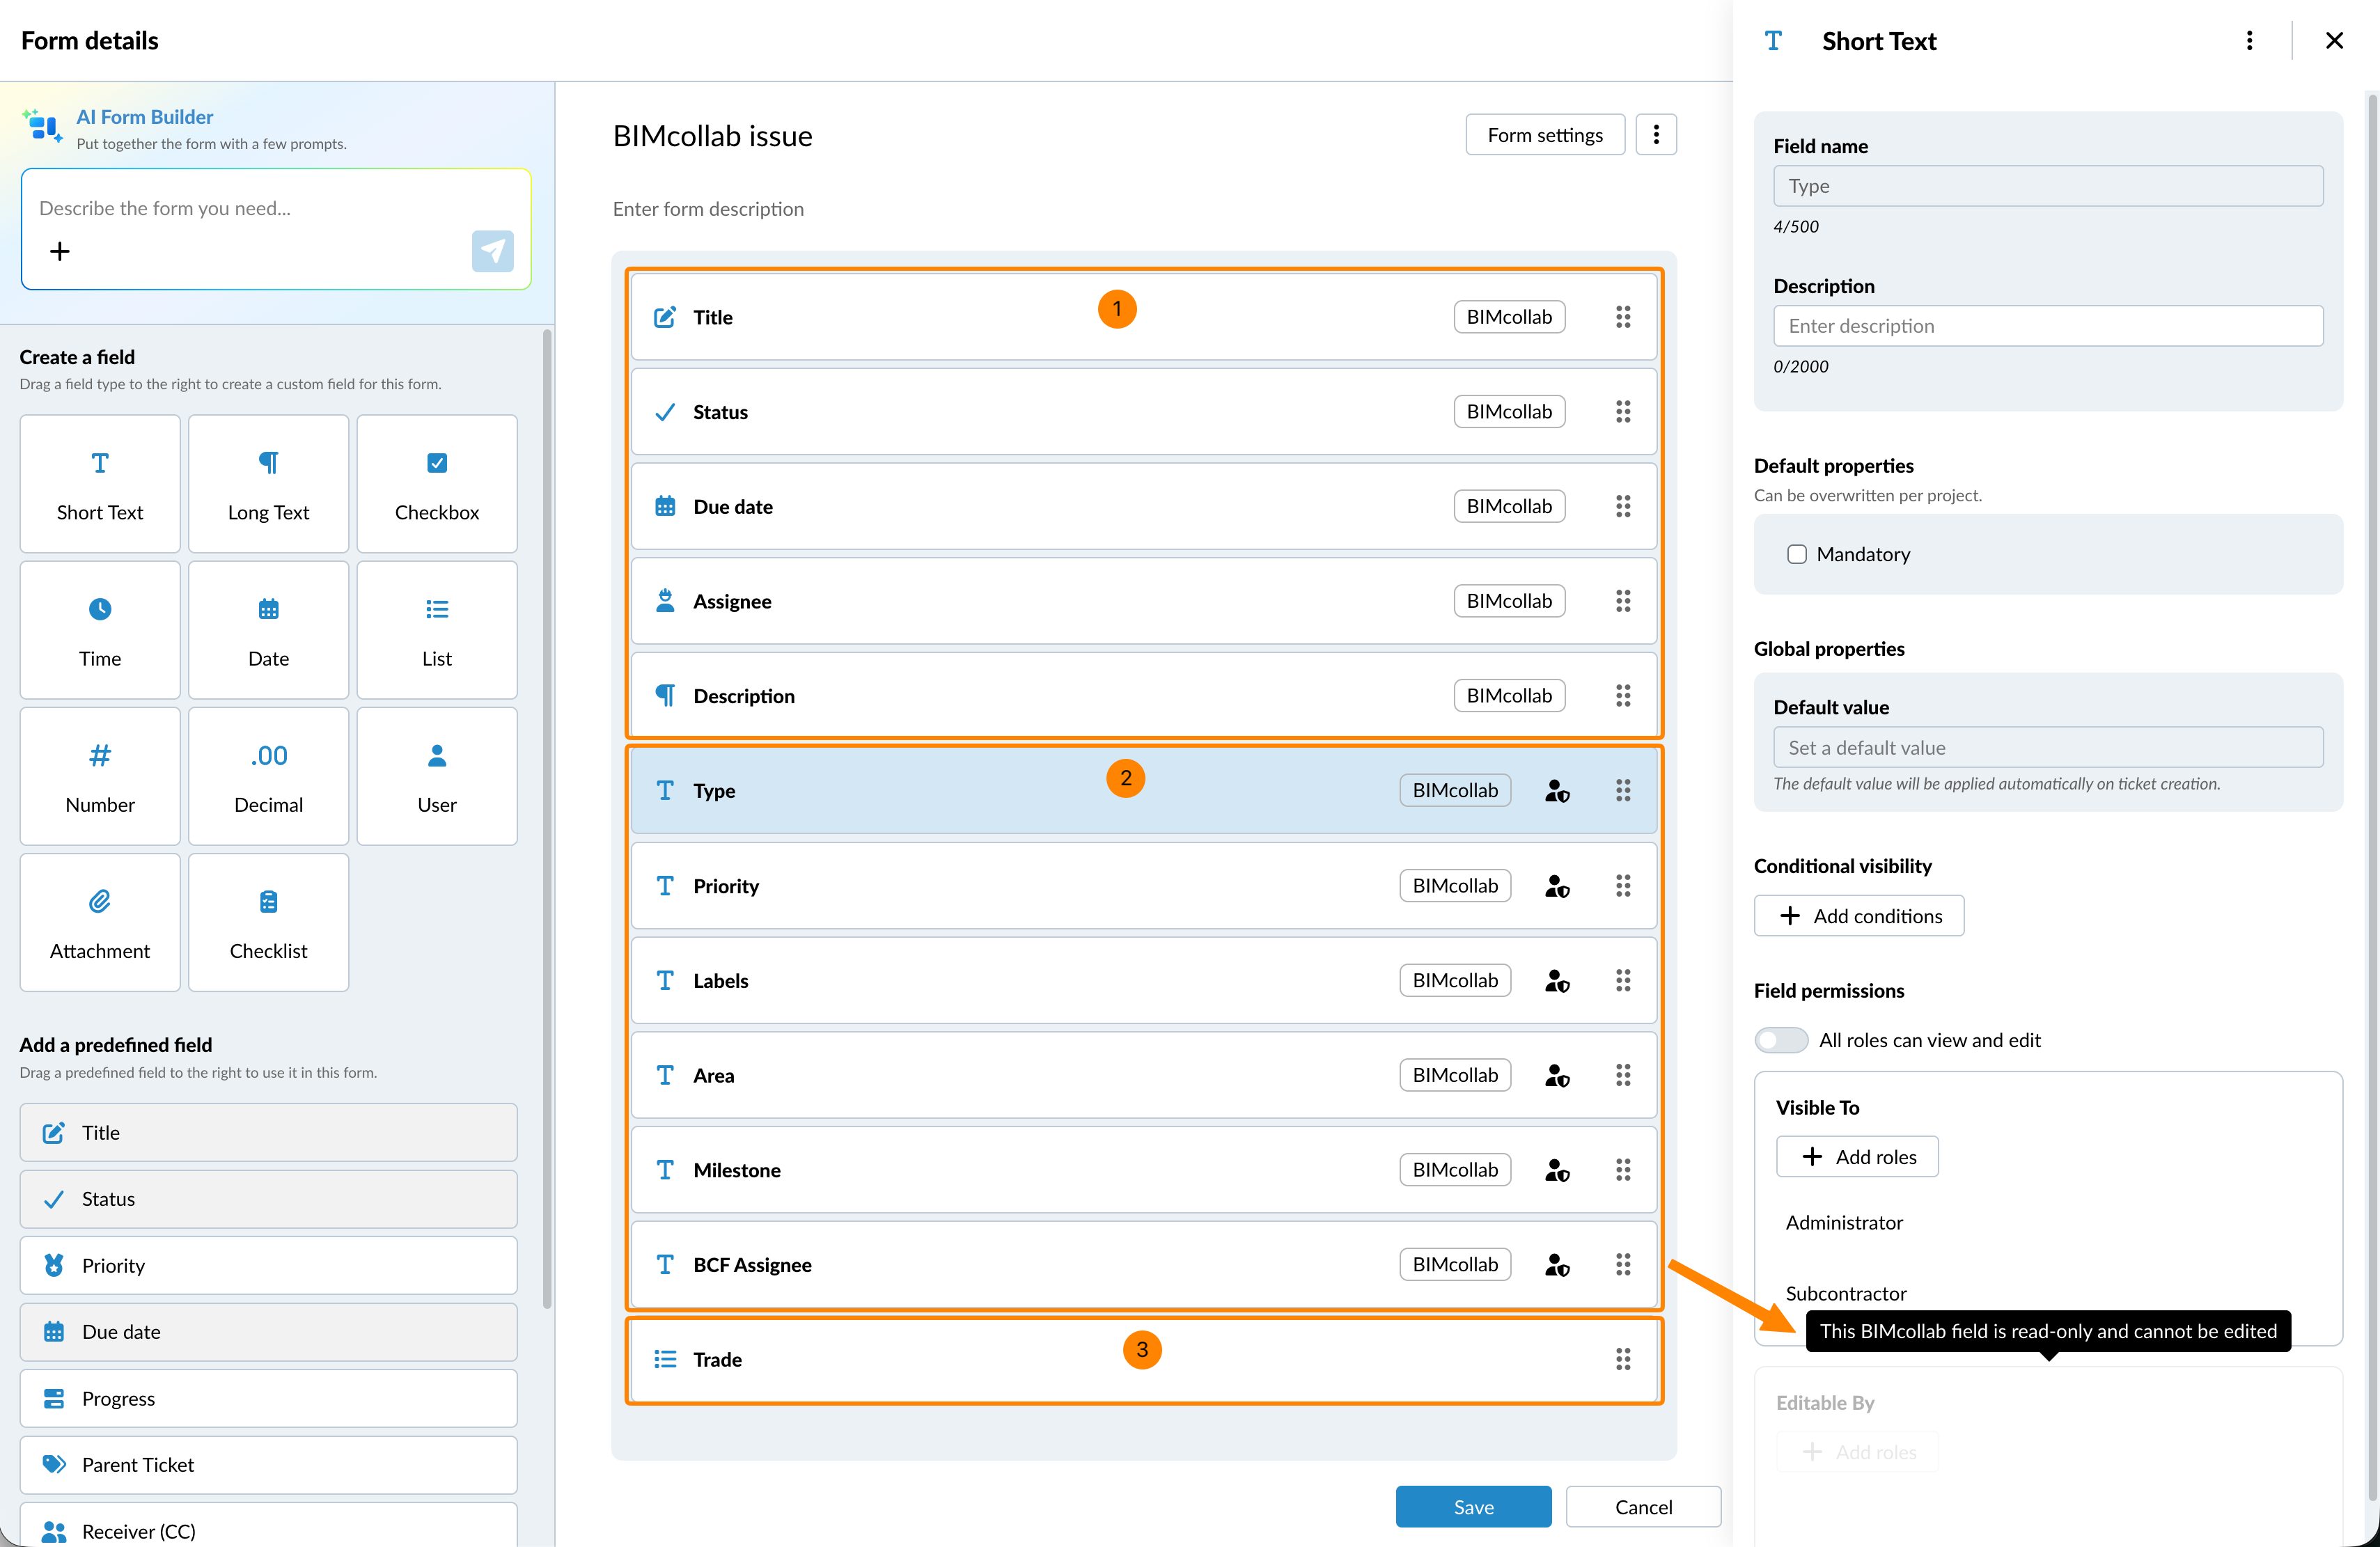2380x1547 pixels.
Task: Select predefined field Priority
Action: pyautogui.click(x=268, y=1265)
